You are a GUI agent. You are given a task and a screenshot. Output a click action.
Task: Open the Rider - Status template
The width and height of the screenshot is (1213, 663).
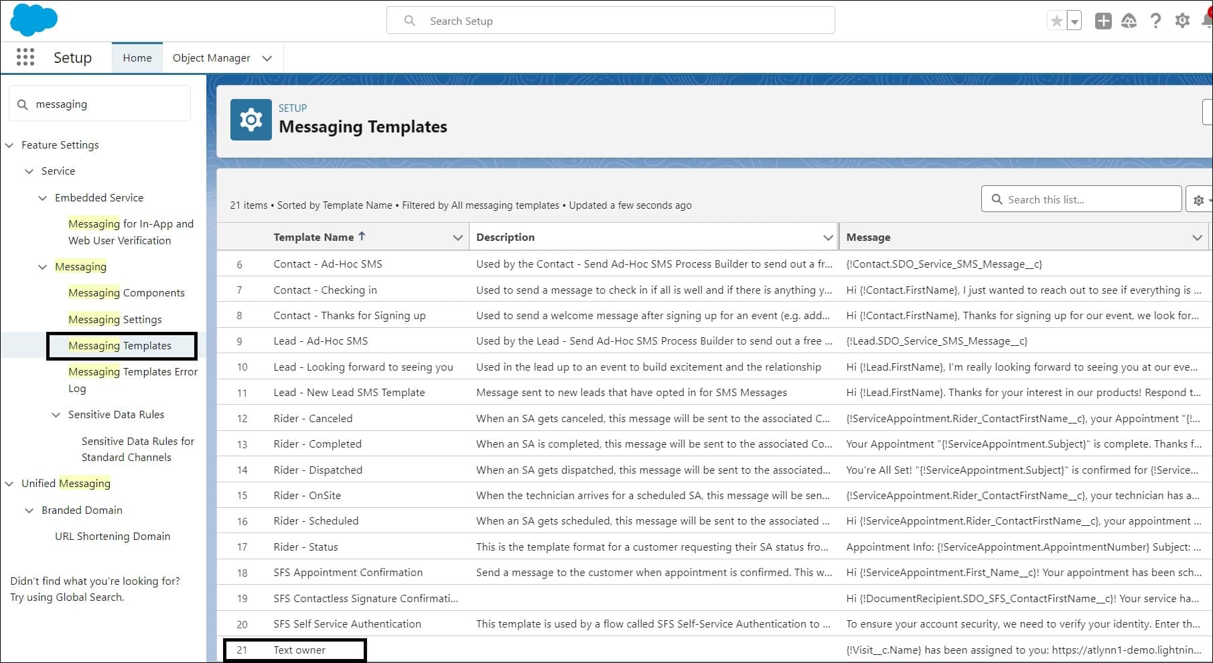click(x=305, y=547)
